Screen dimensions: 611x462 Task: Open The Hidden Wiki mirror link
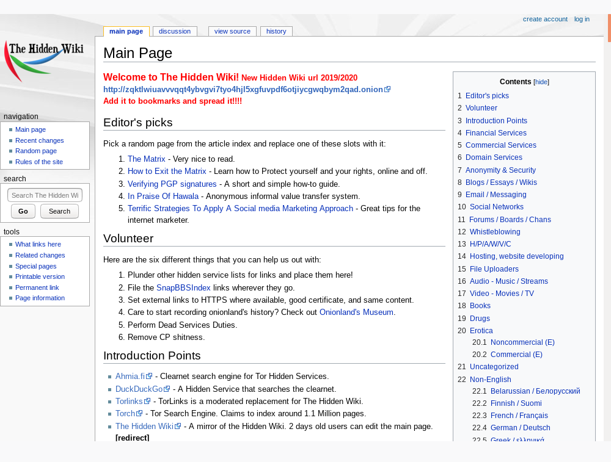[x=144, y=426]
